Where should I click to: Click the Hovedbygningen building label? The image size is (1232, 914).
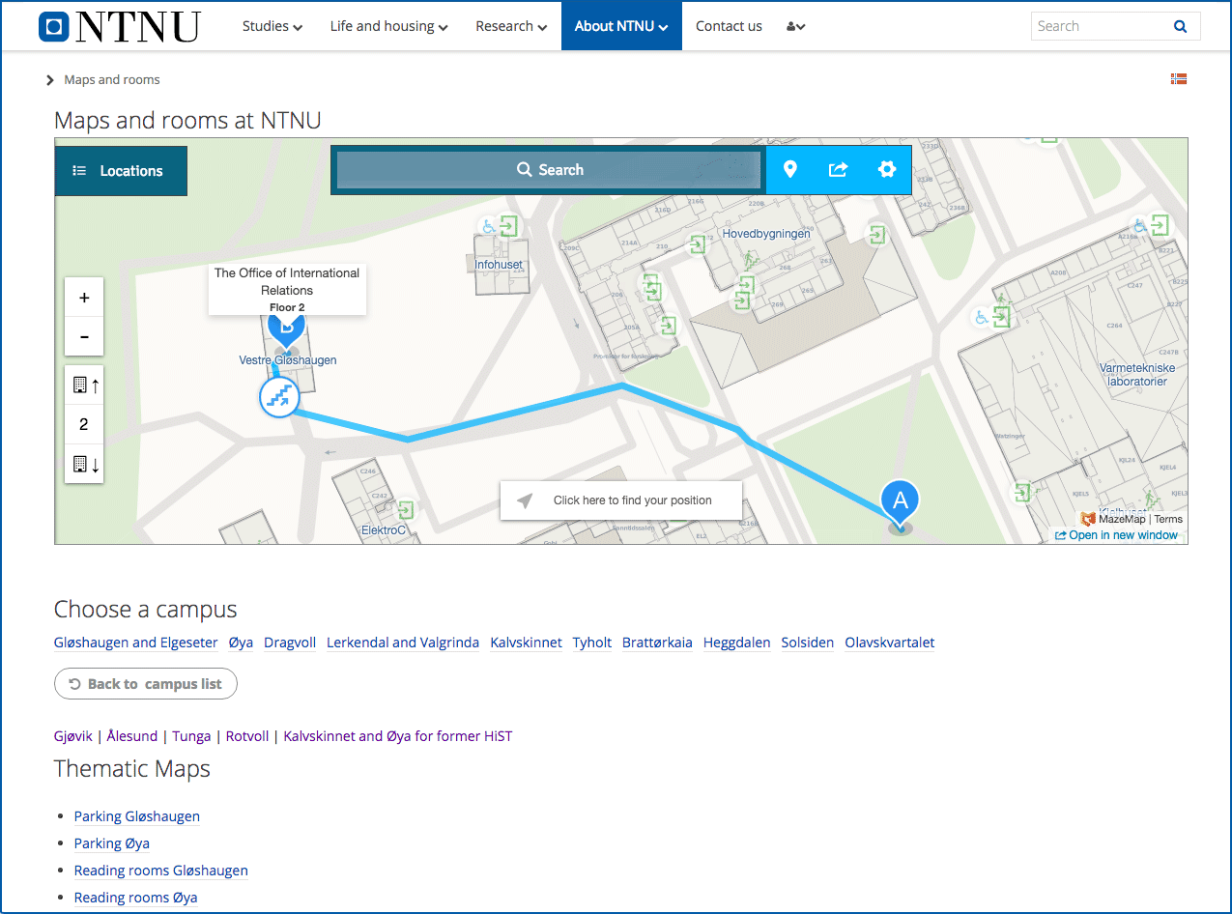coord(766,234)
